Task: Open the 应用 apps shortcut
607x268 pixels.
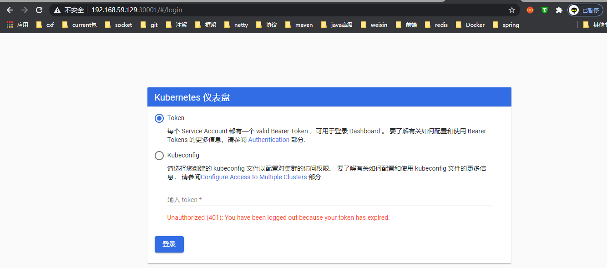Action: (x=17, y=25)
